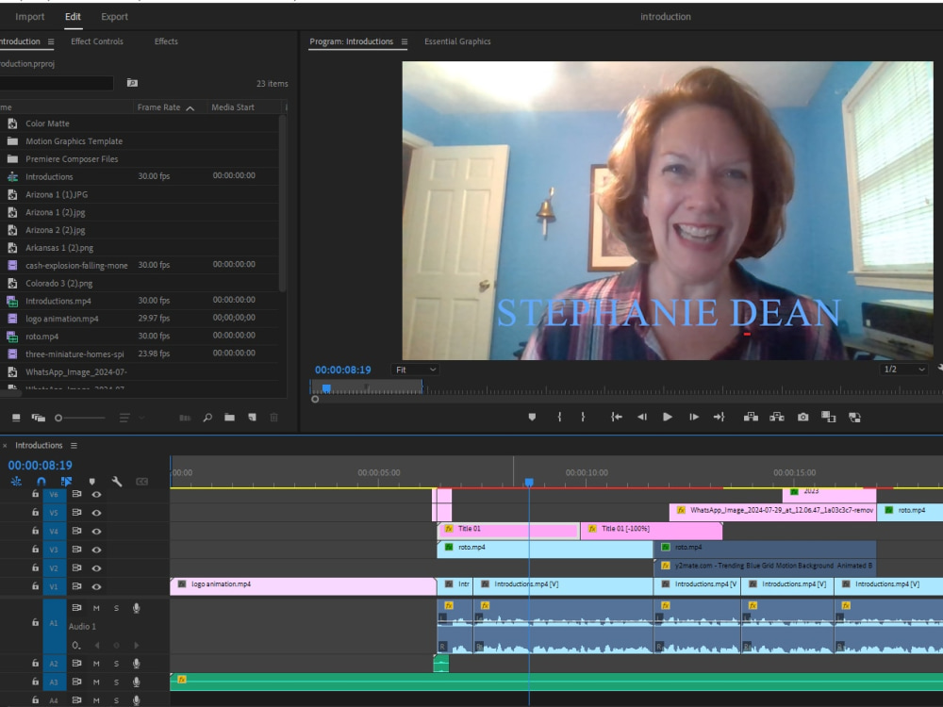Create a New Bin
This screenshot has width=943, height=707.
point(230,418)
